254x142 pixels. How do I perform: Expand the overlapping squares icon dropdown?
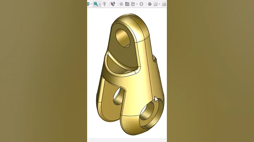click(x=159, y=4)
